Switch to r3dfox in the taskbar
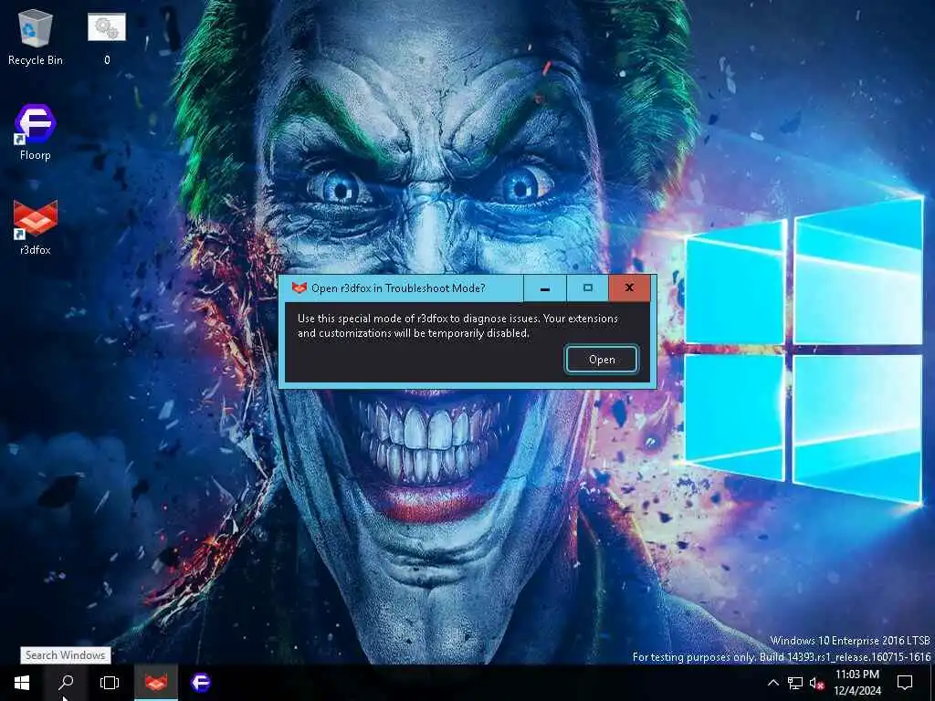 [156, 683]
